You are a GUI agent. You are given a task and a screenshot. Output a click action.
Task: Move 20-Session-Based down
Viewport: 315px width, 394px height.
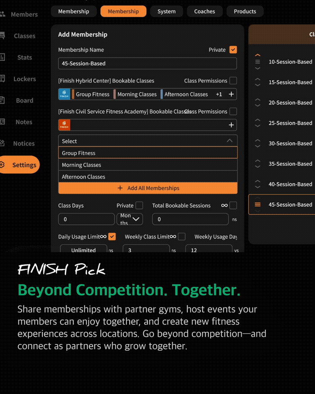(x=257, y=105)
